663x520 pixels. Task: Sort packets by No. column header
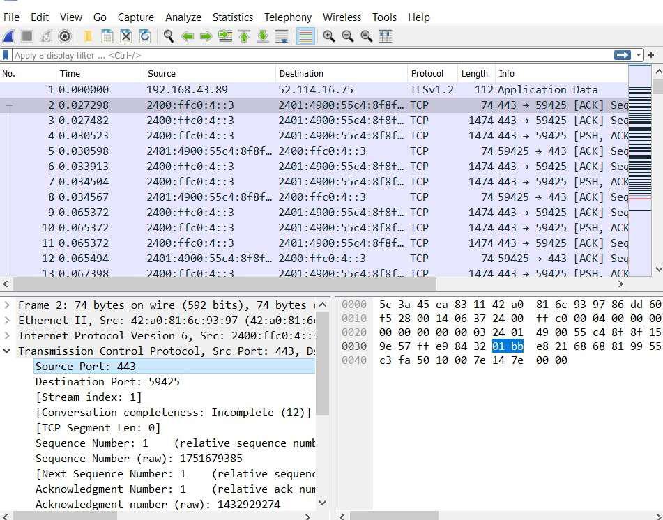(x=28, y=74)
